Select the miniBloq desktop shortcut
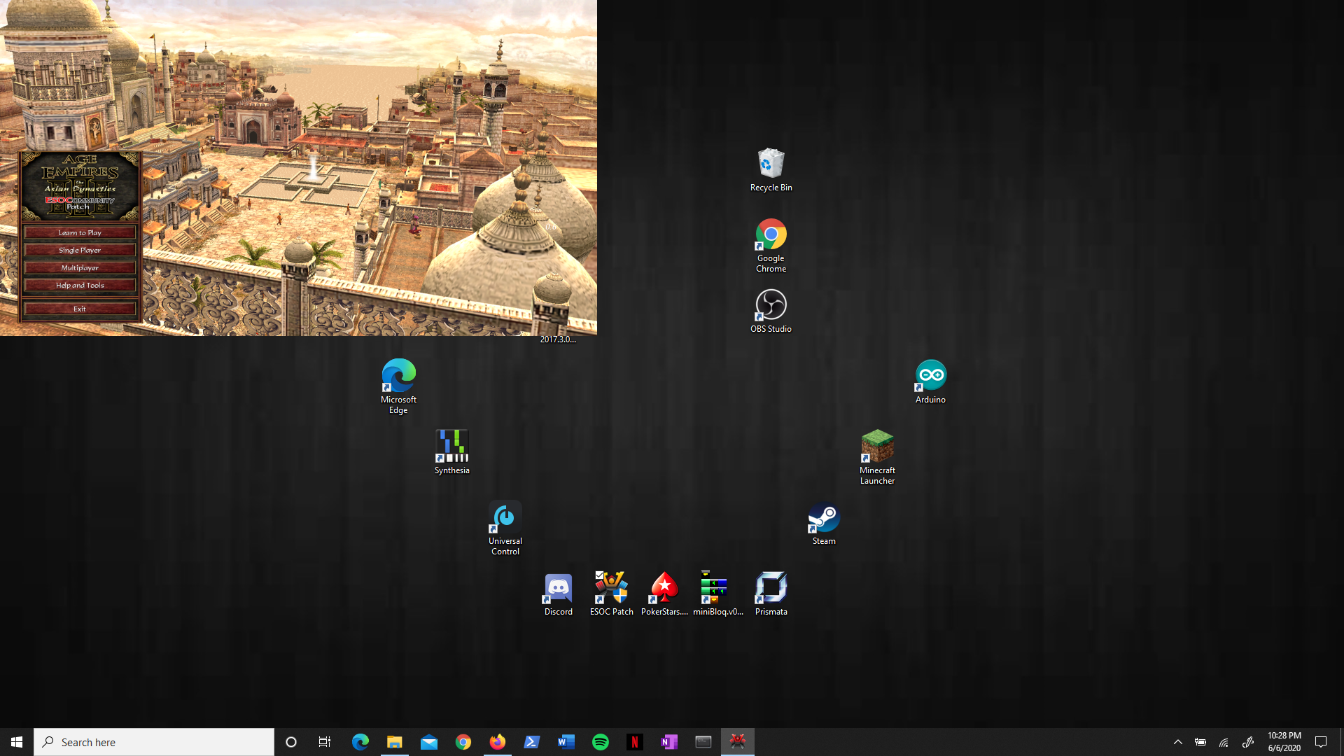The image size is (1344, 756). point(717,594)
